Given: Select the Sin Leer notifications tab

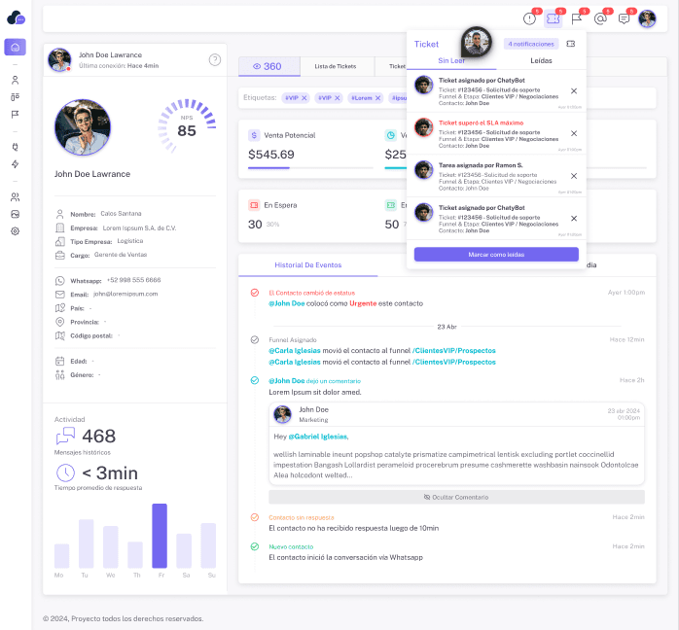Looking at the screenshot, I should 451,60.
